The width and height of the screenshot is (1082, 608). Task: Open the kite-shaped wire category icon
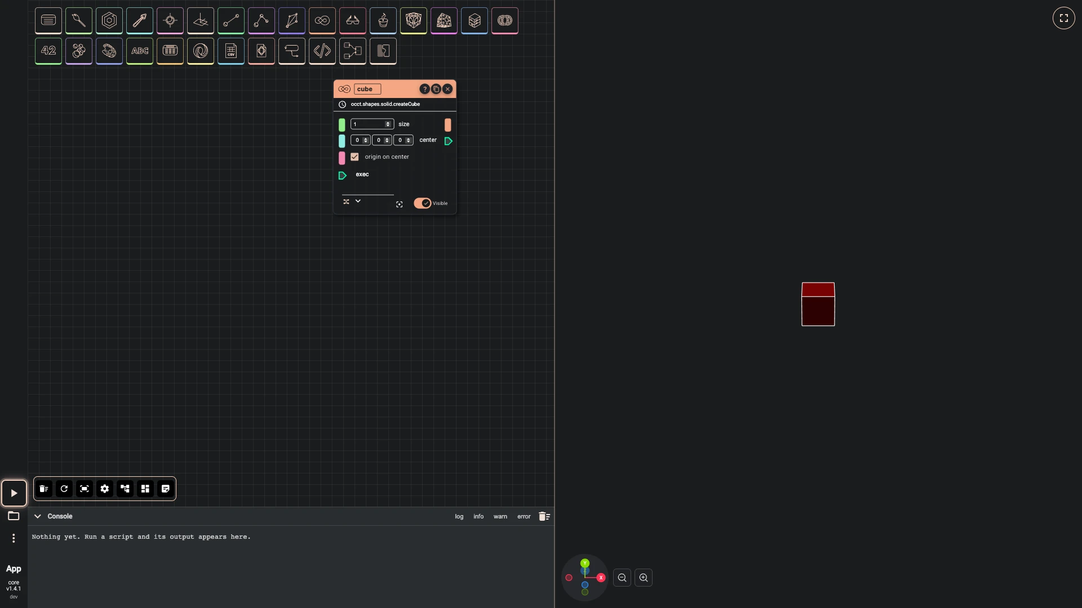click(292, 21)
